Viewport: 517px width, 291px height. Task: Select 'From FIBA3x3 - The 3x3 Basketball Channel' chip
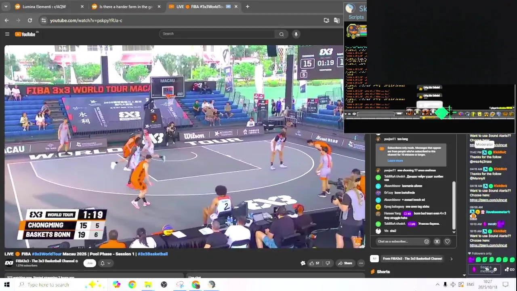coord(412,259)
